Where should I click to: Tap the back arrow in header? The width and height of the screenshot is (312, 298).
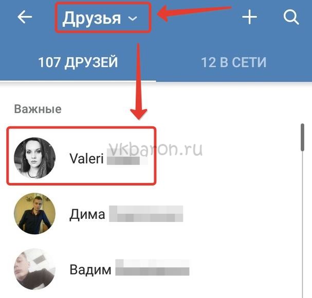pyautogui.click(x=25, y=17)
